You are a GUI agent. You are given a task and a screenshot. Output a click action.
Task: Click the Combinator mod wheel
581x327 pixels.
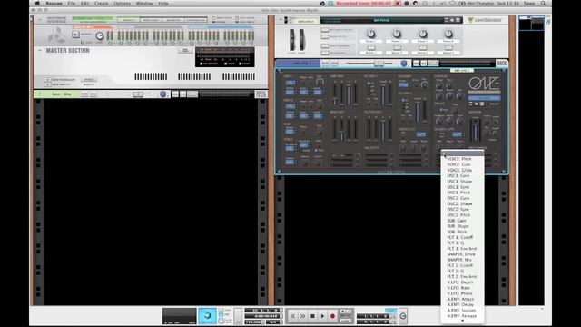[301, 39]
